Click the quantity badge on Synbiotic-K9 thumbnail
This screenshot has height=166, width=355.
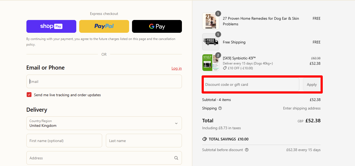tap(218, 55)
